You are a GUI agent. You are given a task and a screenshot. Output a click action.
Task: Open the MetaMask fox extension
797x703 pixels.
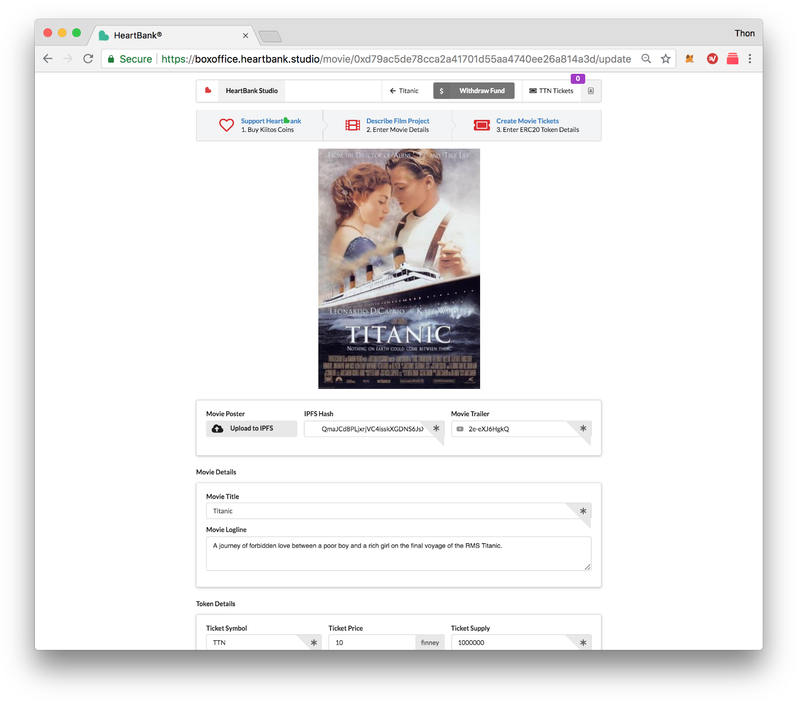pyautogui.click(x=689, y=59)
